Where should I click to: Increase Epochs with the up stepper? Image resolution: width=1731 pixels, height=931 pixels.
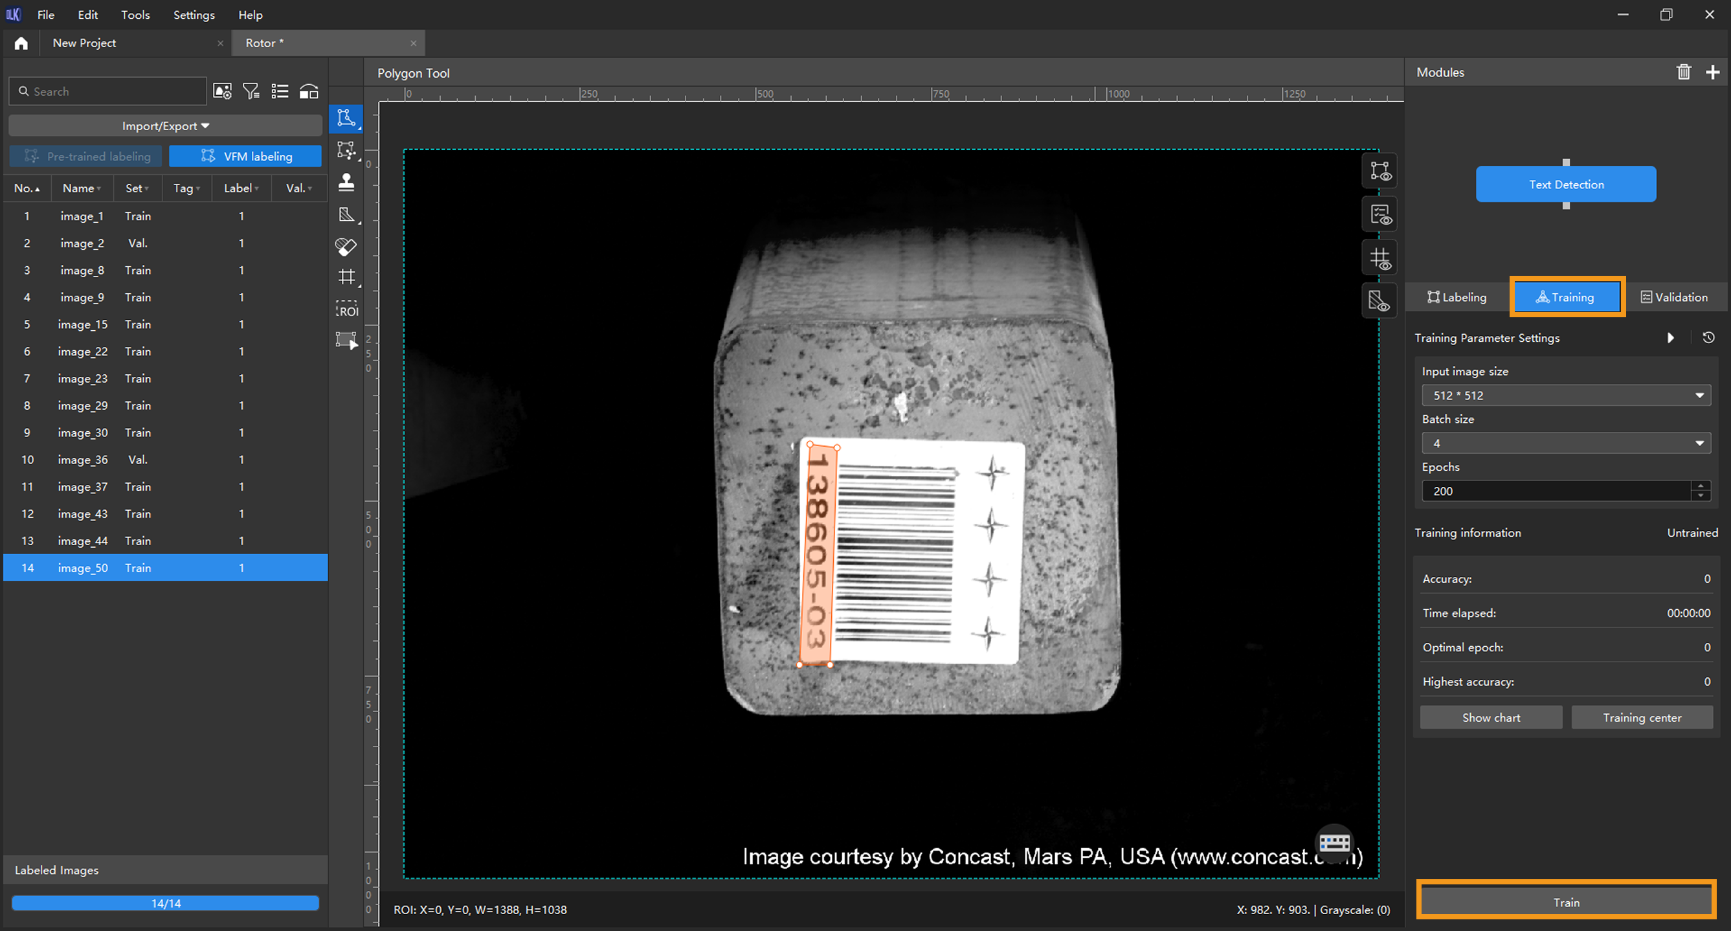click(1700, 486)
